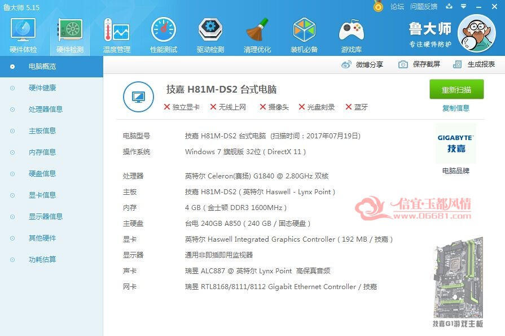Click the 操作系统 value 'Windows 7 旗舰版 32位'
The width and height of the screenshot is (505, 336).
[245, 152]
